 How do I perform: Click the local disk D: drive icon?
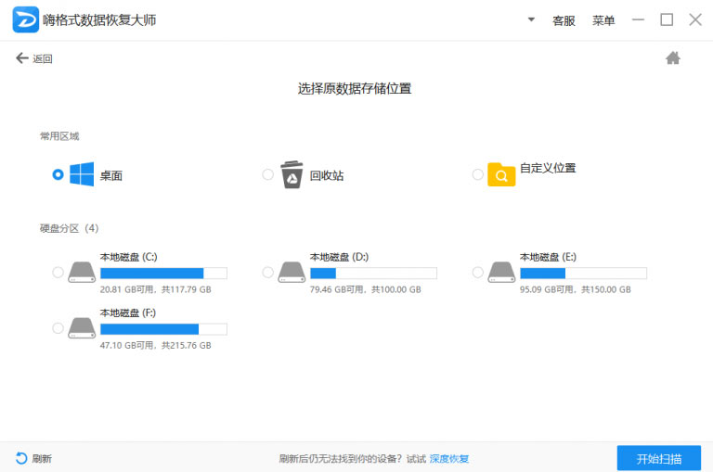coord(292,273)
